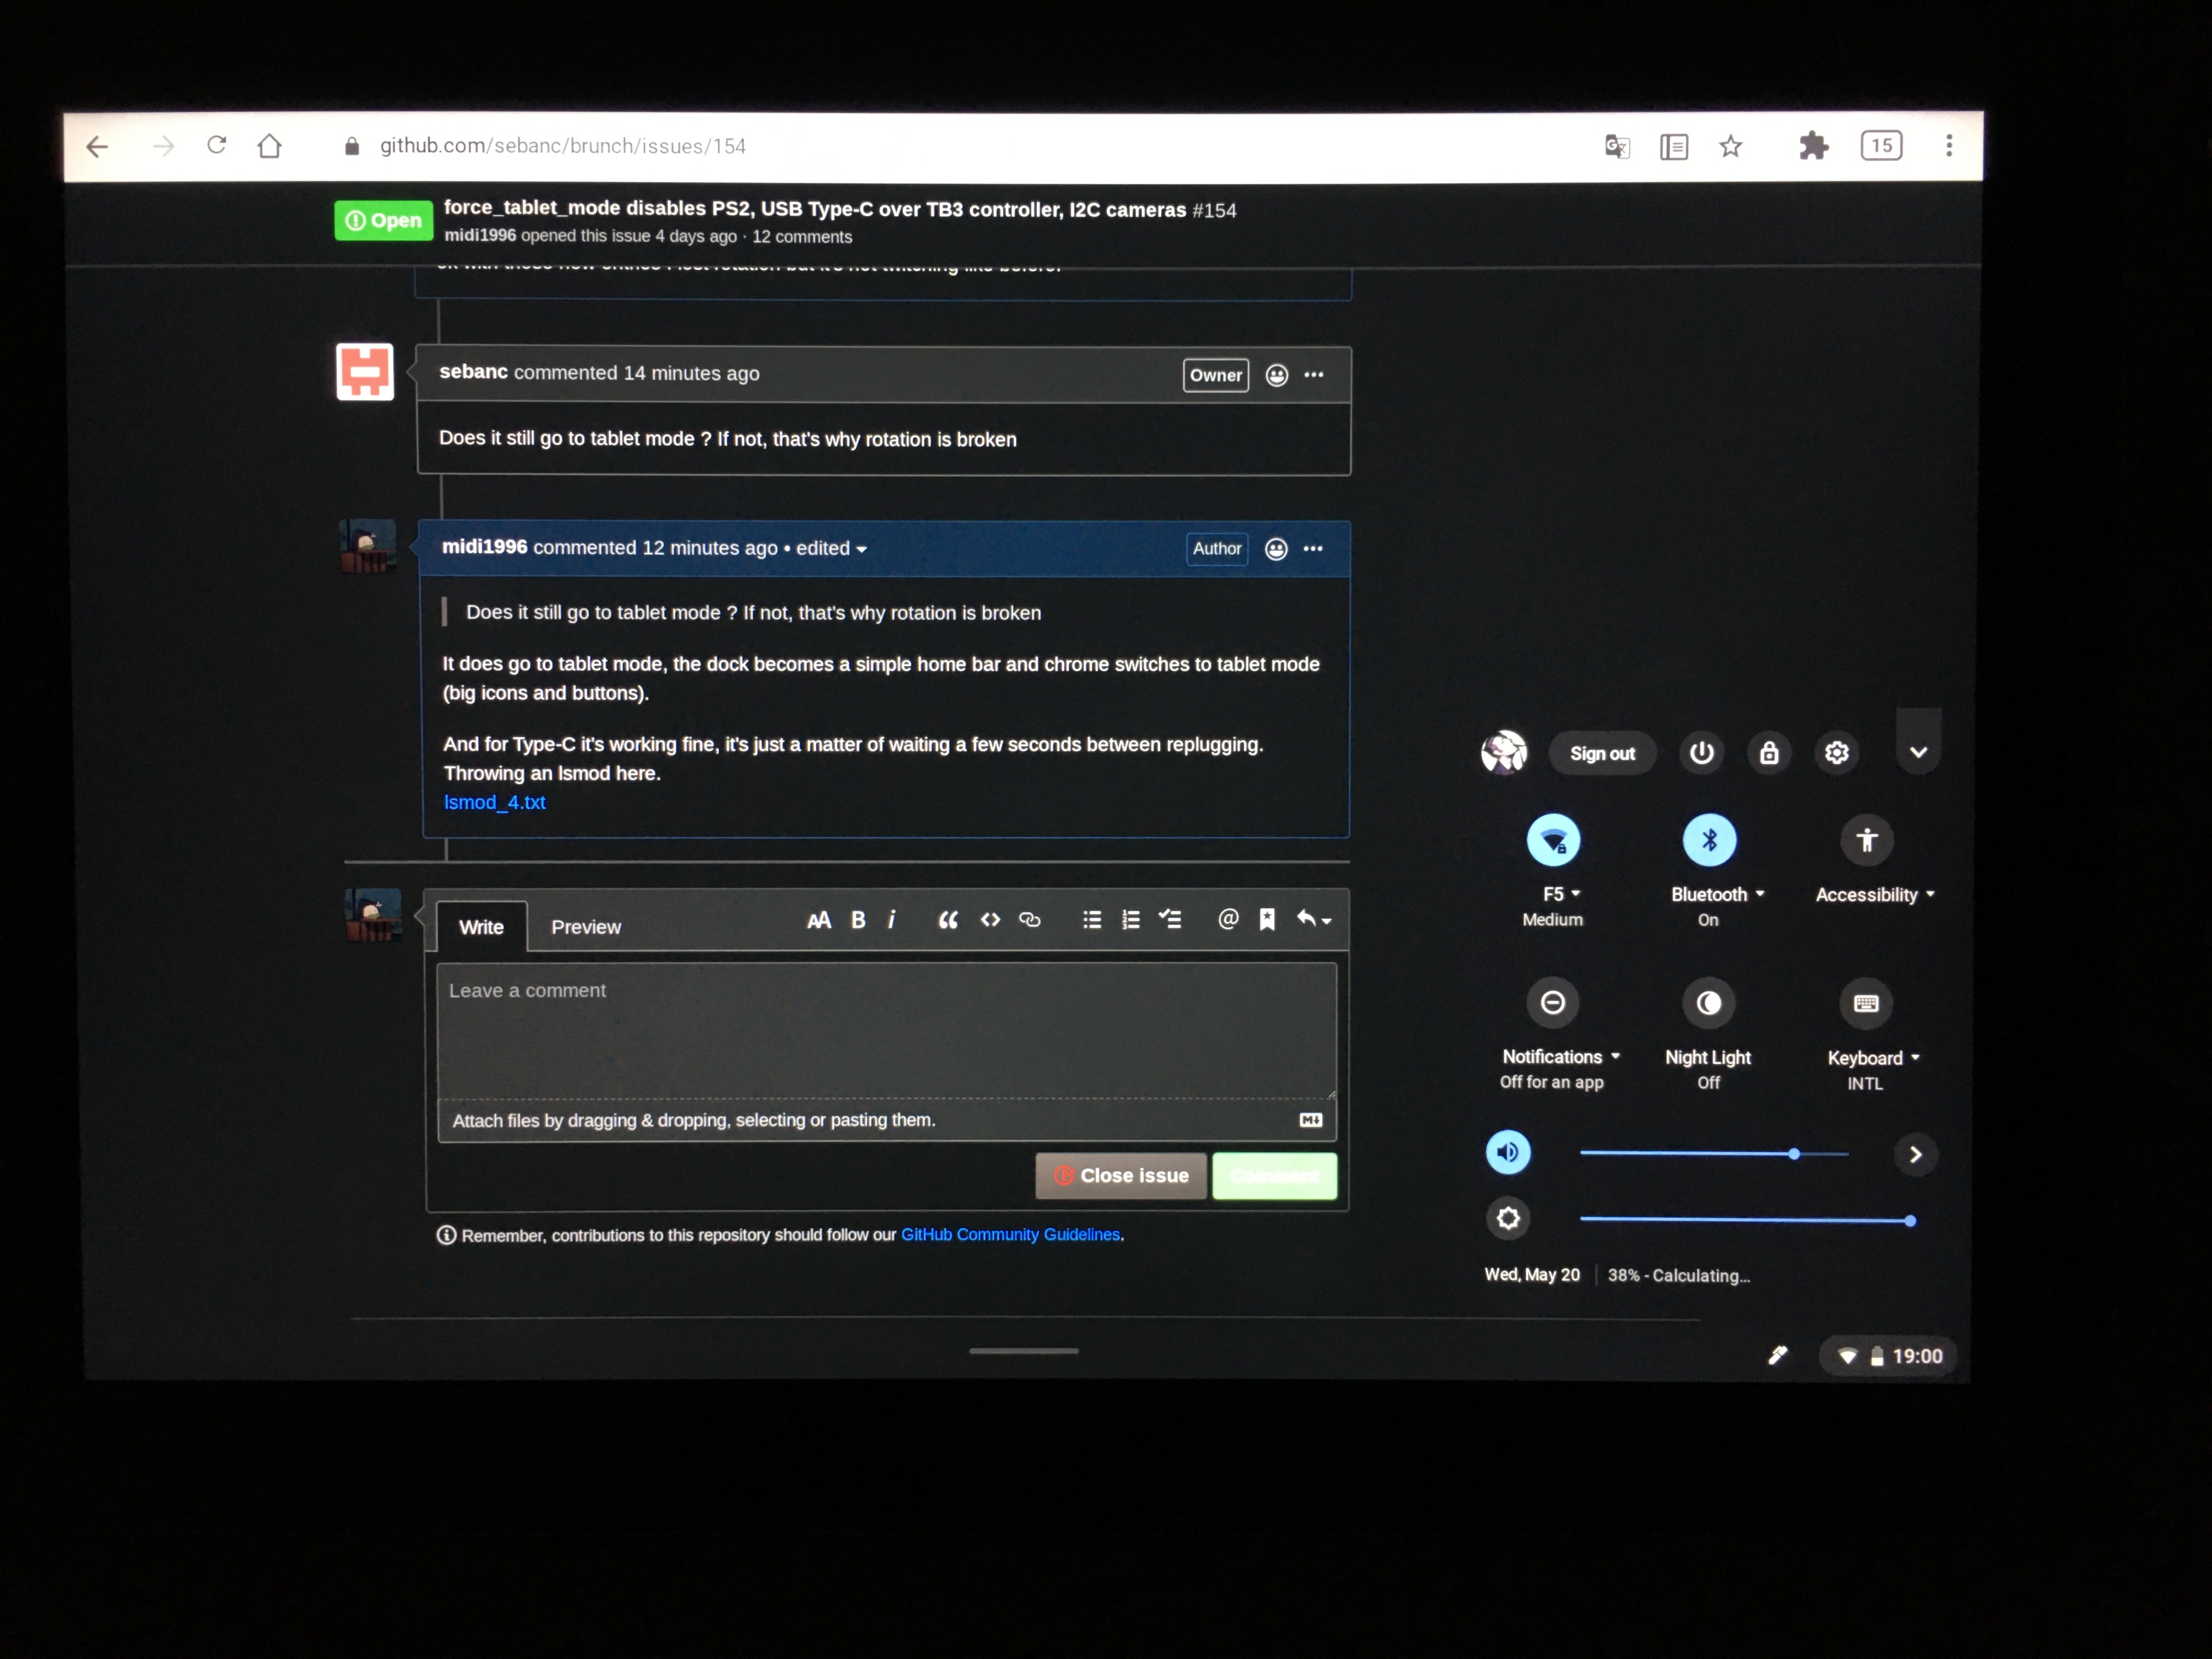This screenshot has height=1659, width=2212.
Task: Select the Write tab
Action: pyautogui.click(x=481, y=927)
